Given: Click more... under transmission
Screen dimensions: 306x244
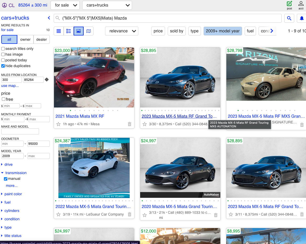Looking at the screenshot, I should tap(12, 186).
